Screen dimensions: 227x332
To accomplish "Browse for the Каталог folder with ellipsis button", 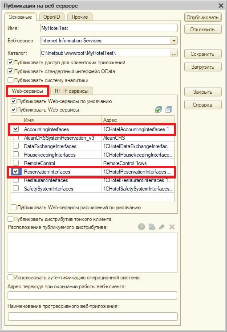I will tap(174, 53).
